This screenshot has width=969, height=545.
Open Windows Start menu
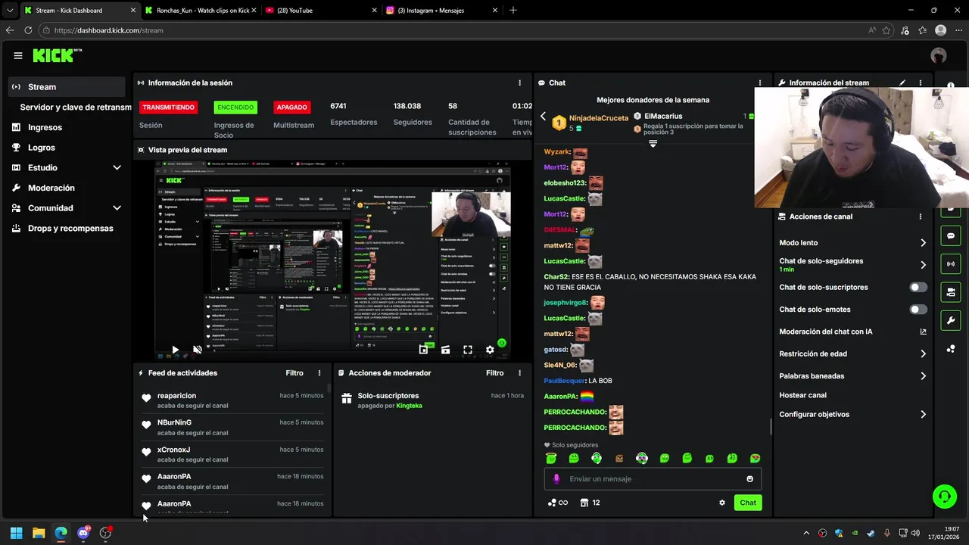coord(16,533)
